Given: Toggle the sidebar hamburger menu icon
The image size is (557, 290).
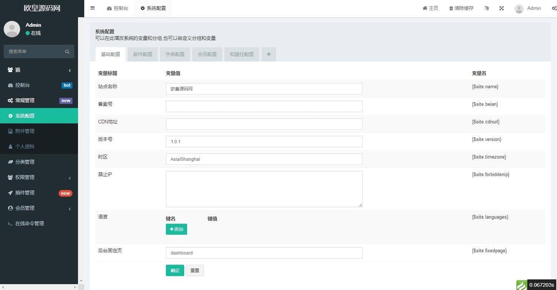Looking at the screenshot, I should point(93,8).
